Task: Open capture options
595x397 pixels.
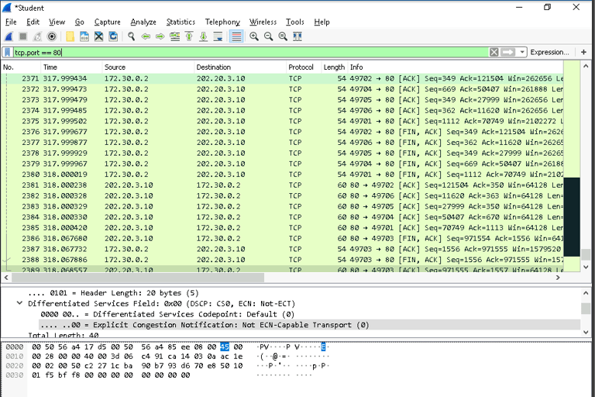Action: coord(52,36)
